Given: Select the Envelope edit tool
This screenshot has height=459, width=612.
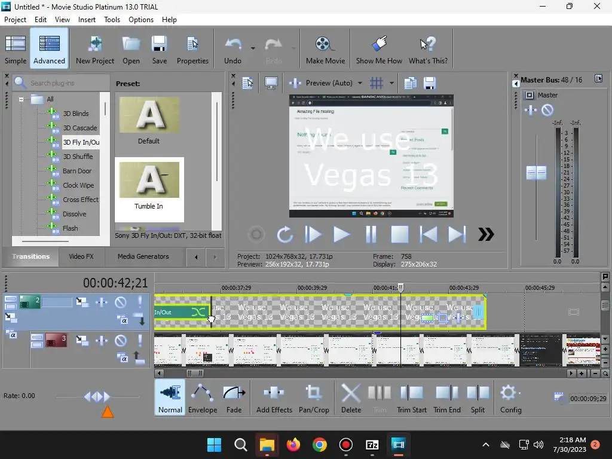Looking at the screenshot, I should click(x=203, y=397).
